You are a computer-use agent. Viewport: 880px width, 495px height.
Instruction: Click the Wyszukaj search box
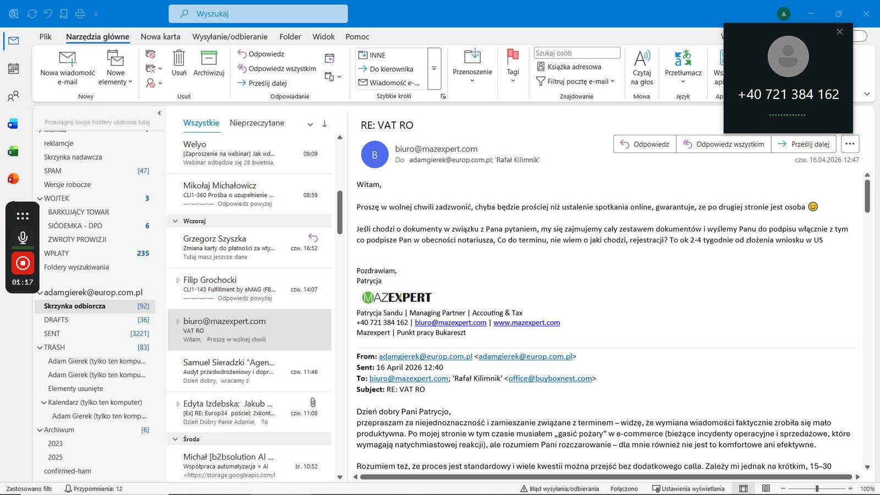[x=258, y=14]
